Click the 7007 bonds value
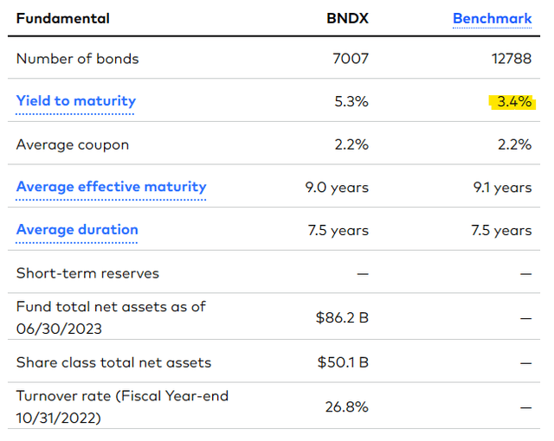The width and height of the screenshot is (554, 441). click(351, 59)
